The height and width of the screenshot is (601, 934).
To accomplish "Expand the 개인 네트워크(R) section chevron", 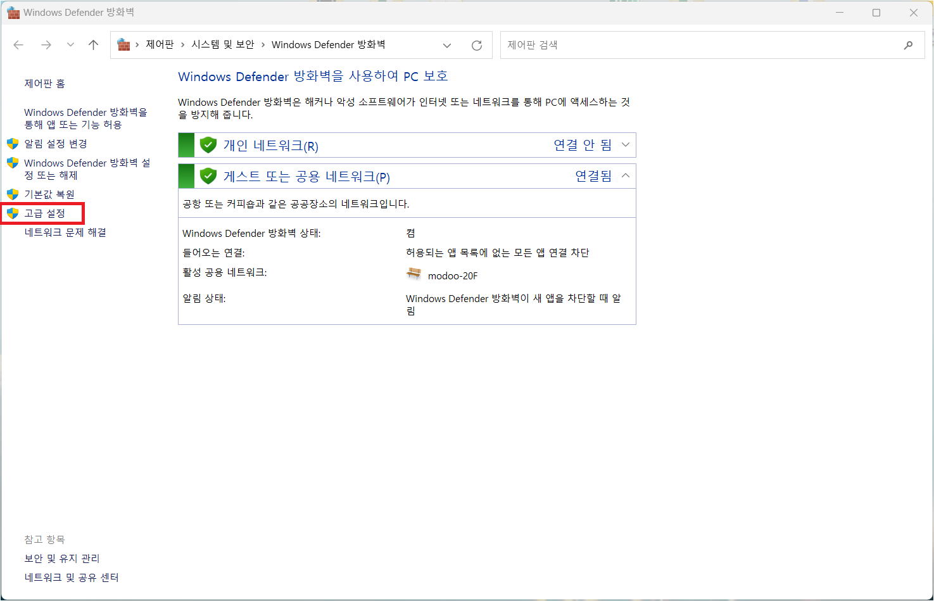I will [626, 145].
